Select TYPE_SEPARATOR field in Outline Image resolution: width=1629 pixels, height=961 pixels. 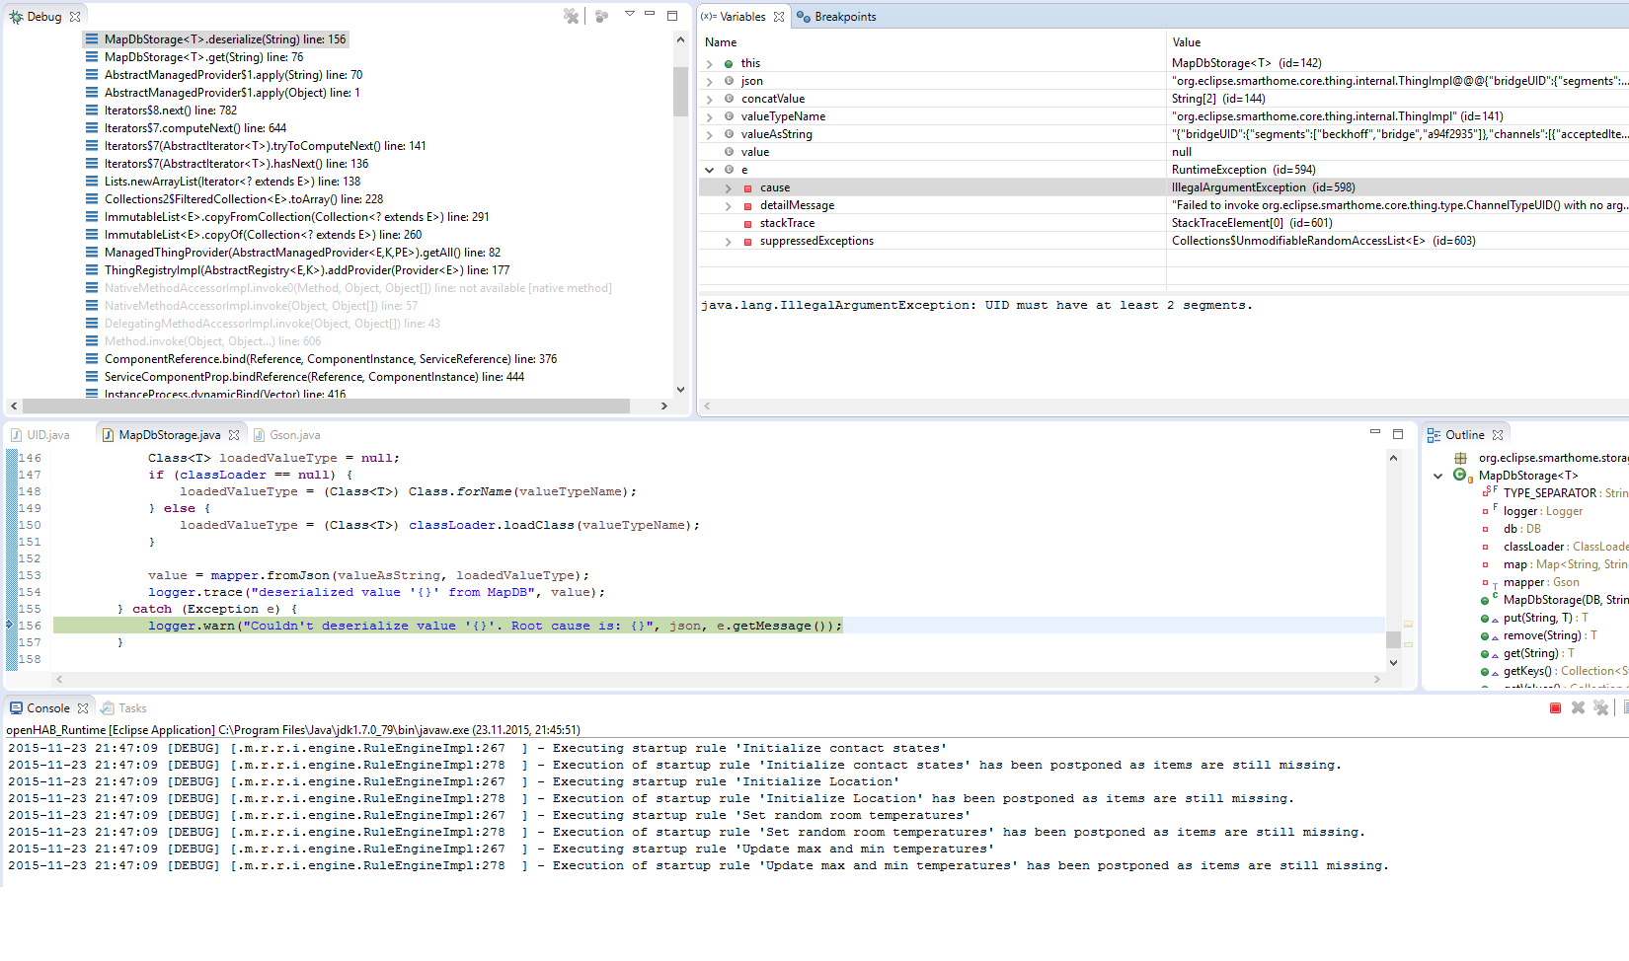click(1555, 493)
